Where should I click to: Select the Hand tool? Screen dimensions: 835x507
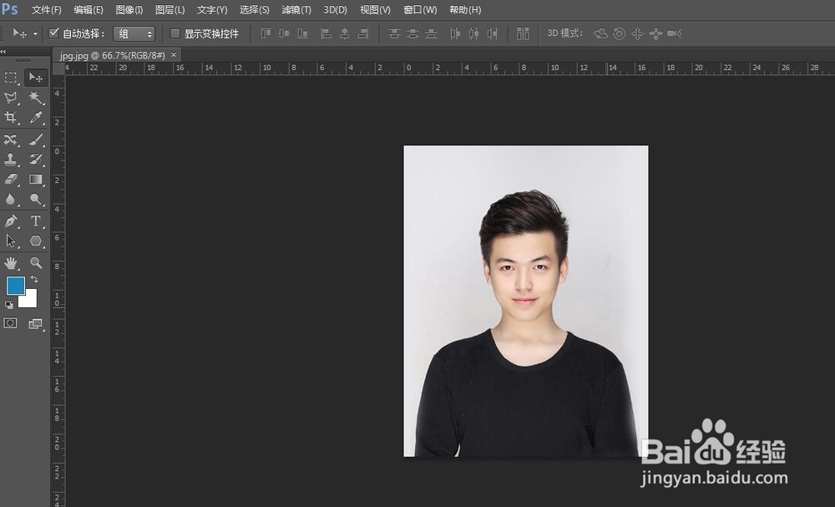click(11, 262)
